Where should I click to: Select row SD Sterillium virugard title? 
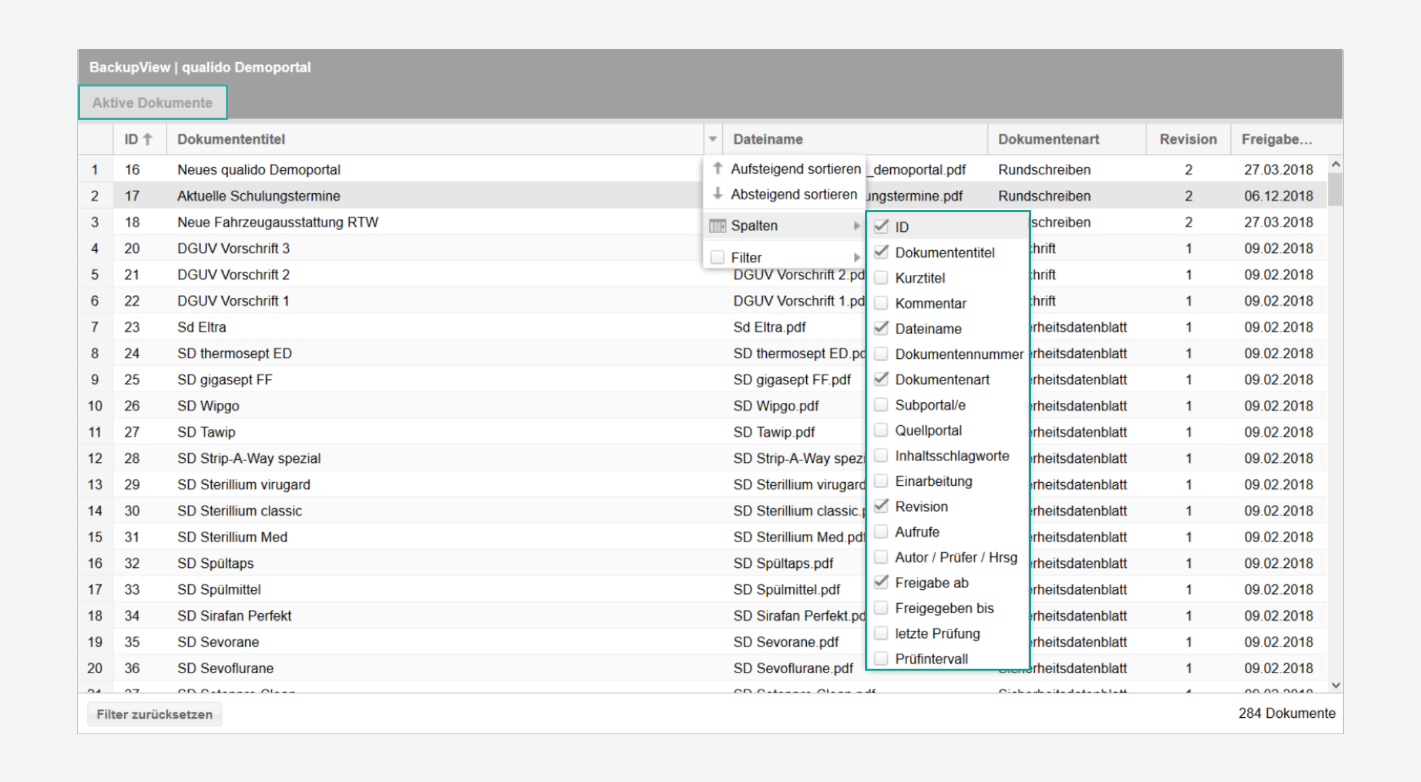pyautogui.click(x=244, y=484)
